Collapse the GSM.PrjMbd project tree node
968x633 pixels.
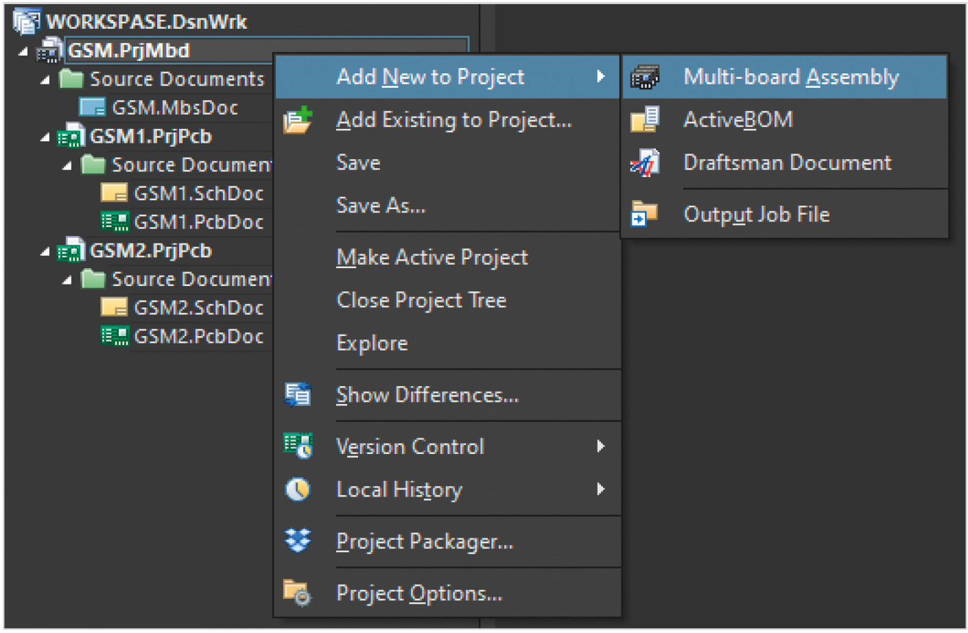click(23, 51)
